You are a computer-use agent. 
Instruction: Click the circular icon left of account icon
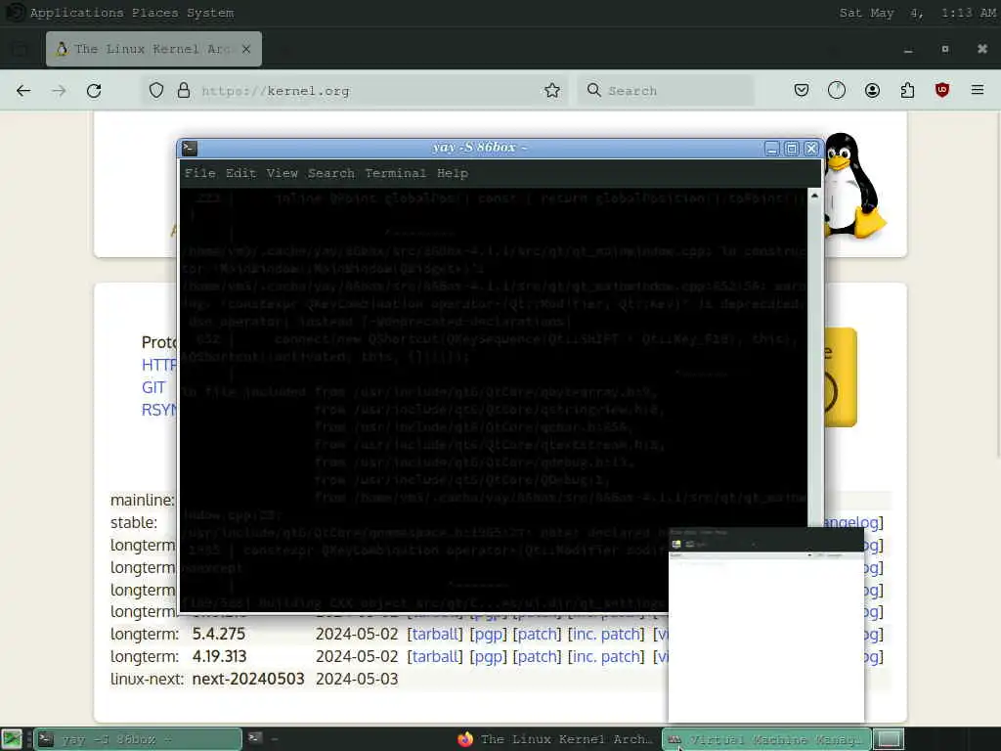click(x=837, y=91)
